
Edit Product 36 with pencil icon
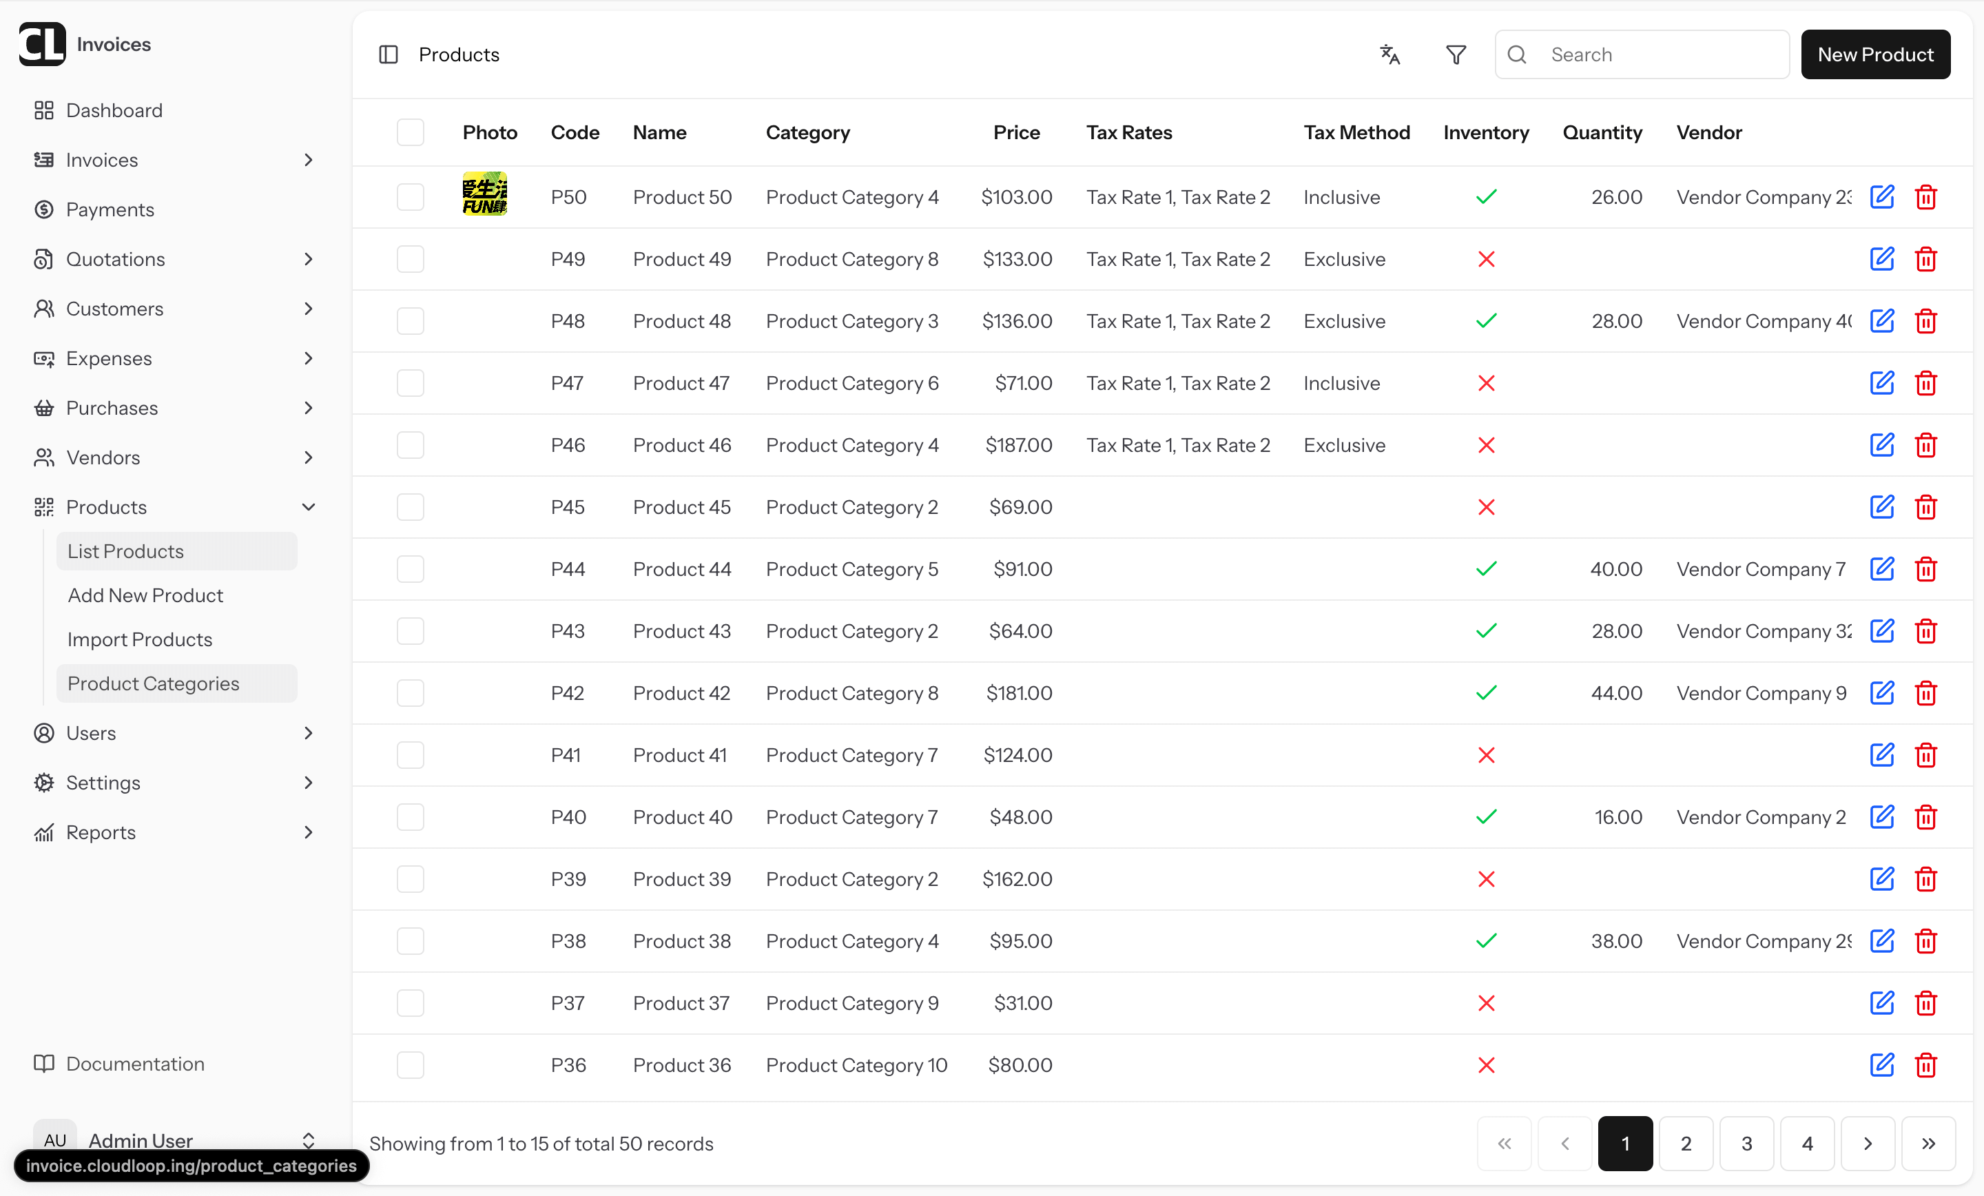[x=1882, y=1064]
